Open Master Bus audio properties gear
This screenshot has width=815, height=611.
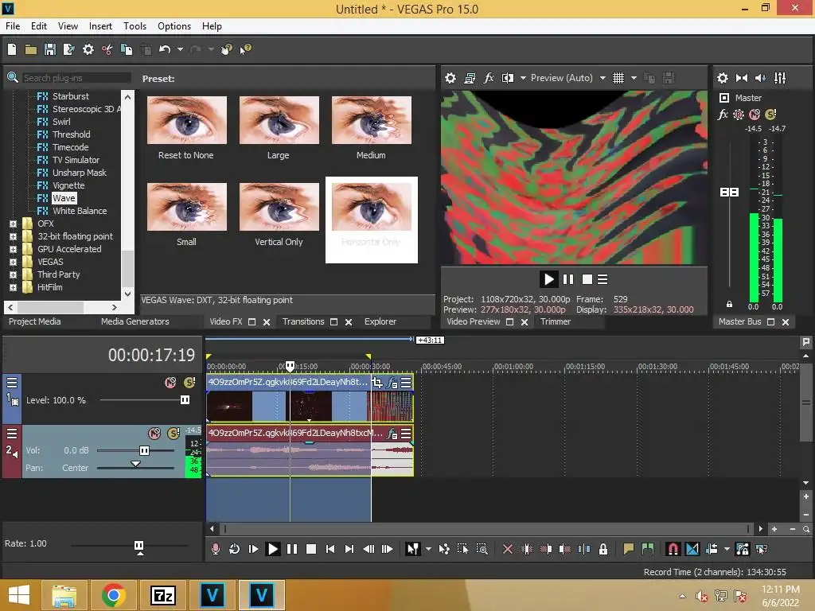point(723,78)
